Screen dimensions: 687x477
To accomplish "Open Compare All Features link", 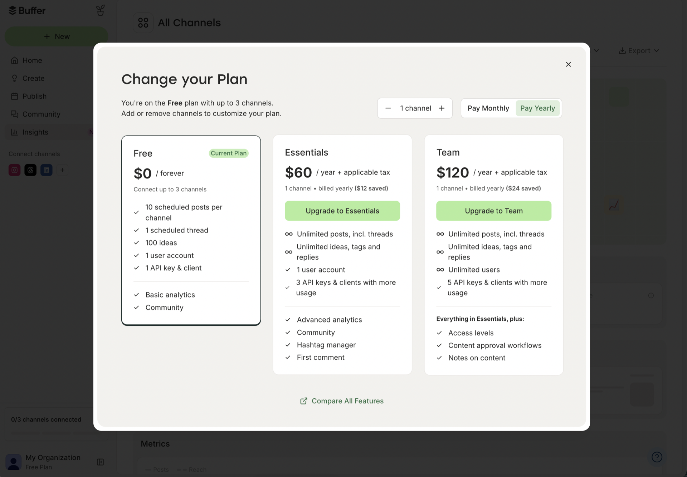I will tap(342, 401).
